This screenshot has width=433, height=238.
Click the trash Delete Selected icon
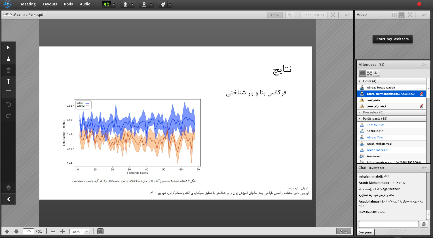(9, 70)
